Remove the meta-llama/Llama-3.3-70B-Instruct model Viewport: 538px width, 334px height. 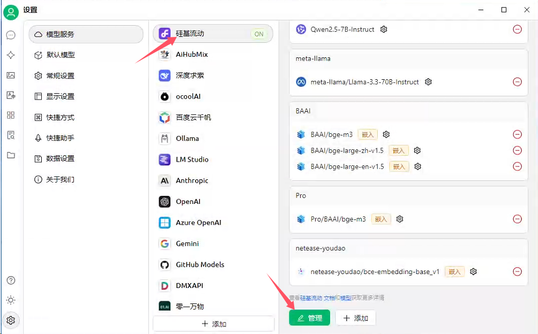(x=518, y=82)
